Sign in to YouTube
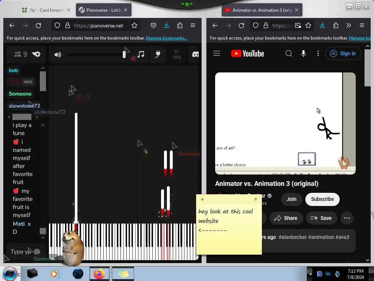The height and width of the screenshot is (281, 374). 343,53
